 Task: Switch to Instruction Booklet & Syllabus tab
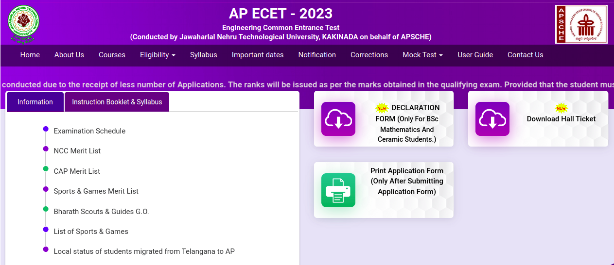[x=117, y=102]
